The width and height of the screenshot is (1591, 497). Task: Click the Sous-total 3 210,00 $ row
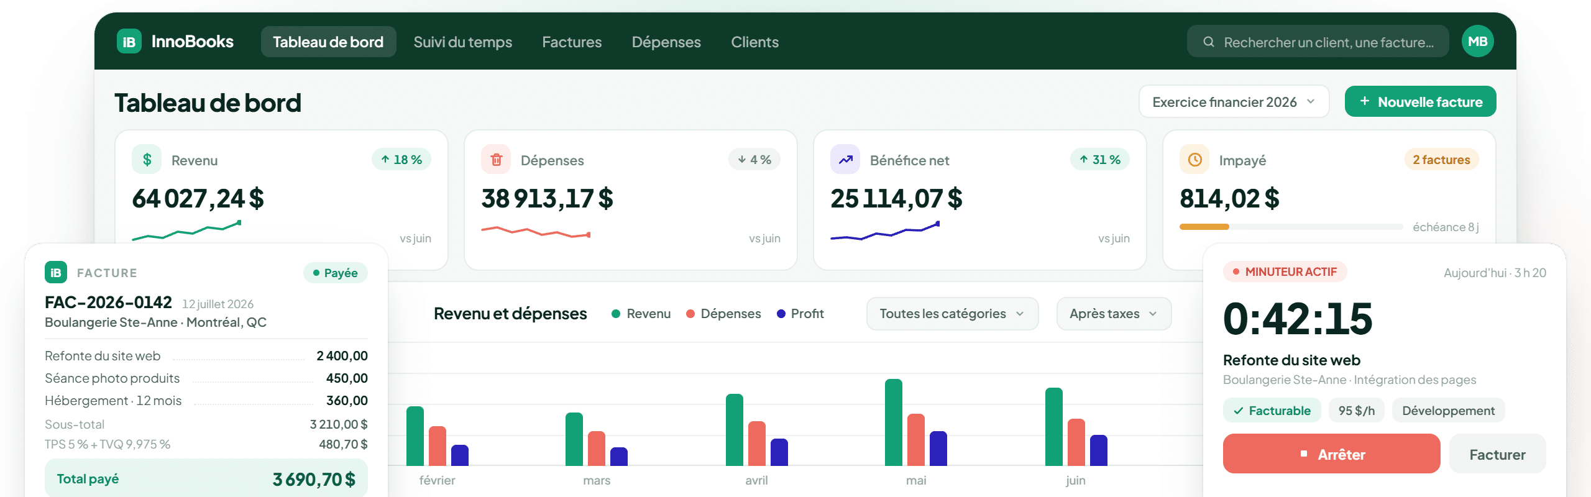point(206,424)
